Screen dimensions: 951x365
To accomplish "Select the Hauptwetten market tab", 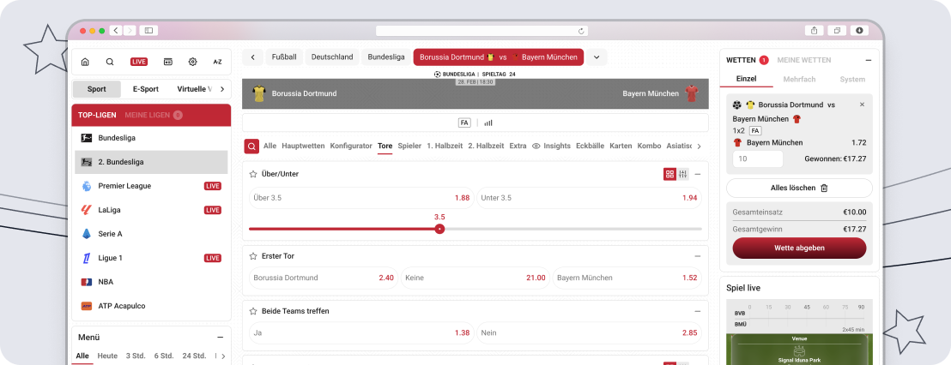I will pyautogui.click(x=303, y=147).
